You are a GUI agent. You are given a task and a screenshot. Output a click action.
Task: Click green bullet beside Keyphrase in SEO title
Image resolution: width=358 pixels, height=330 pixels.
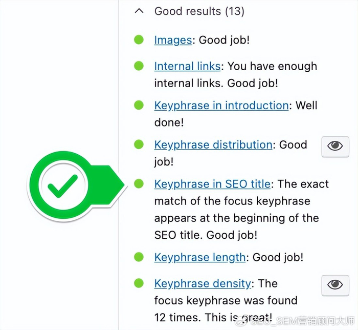(139, 184)
